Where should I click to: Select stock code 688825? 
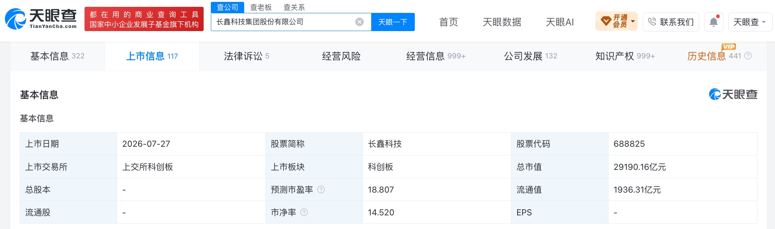[629, 144]
